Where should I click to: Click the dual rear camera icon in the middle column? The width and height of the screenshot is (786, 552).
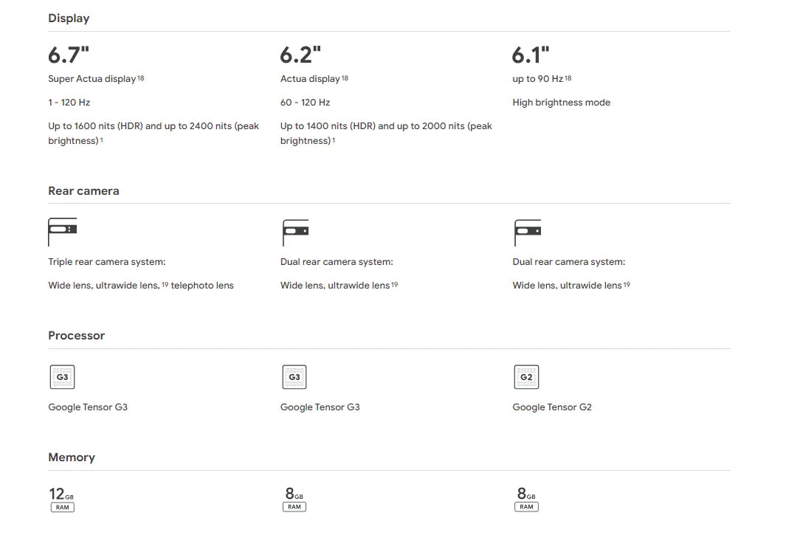click(294, 232)
